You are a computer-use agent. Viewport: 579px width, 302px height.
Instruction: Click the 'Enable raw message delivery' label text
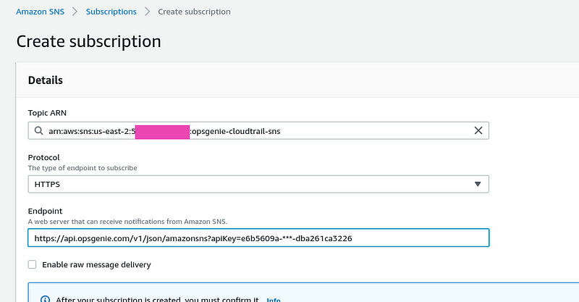pos(96,264)
